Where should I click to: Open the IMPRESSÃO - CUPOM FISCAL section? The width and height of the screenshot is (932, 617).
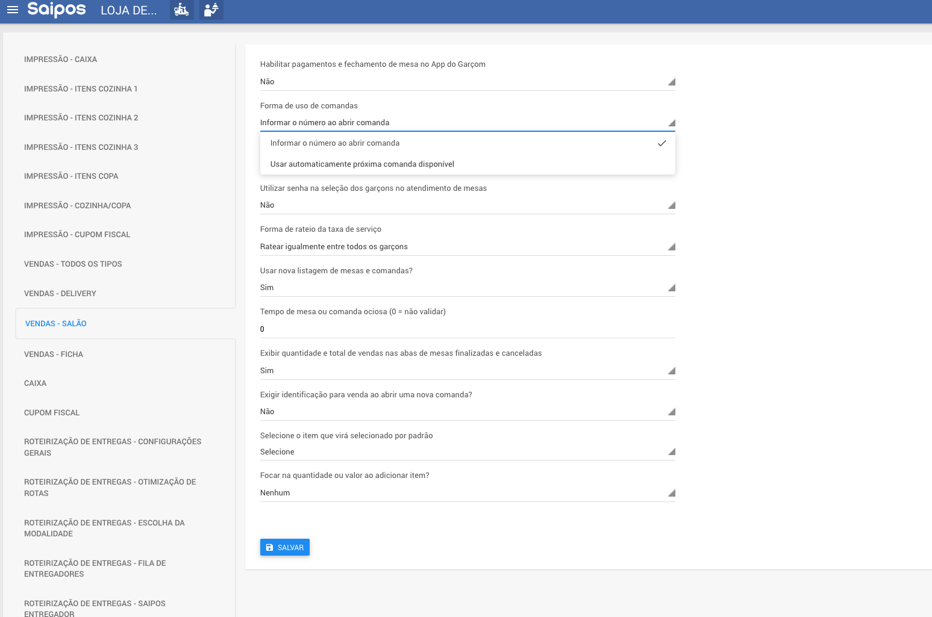coord(77,235)
